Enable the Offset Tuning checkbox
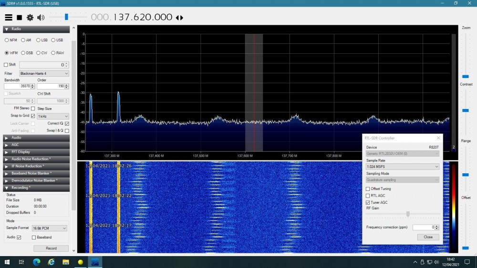The image size is (477, 268). (x=368, y=189)
